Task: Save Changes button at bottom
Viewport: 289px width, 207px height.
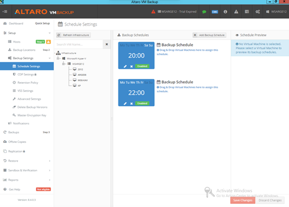Action: tap(242, 200)
